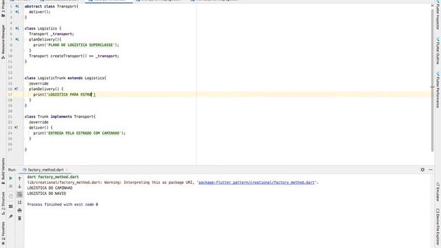Pin the Run tab with pin icon
This screenshot has width=441, height=248.
click(x=11, y=216)
